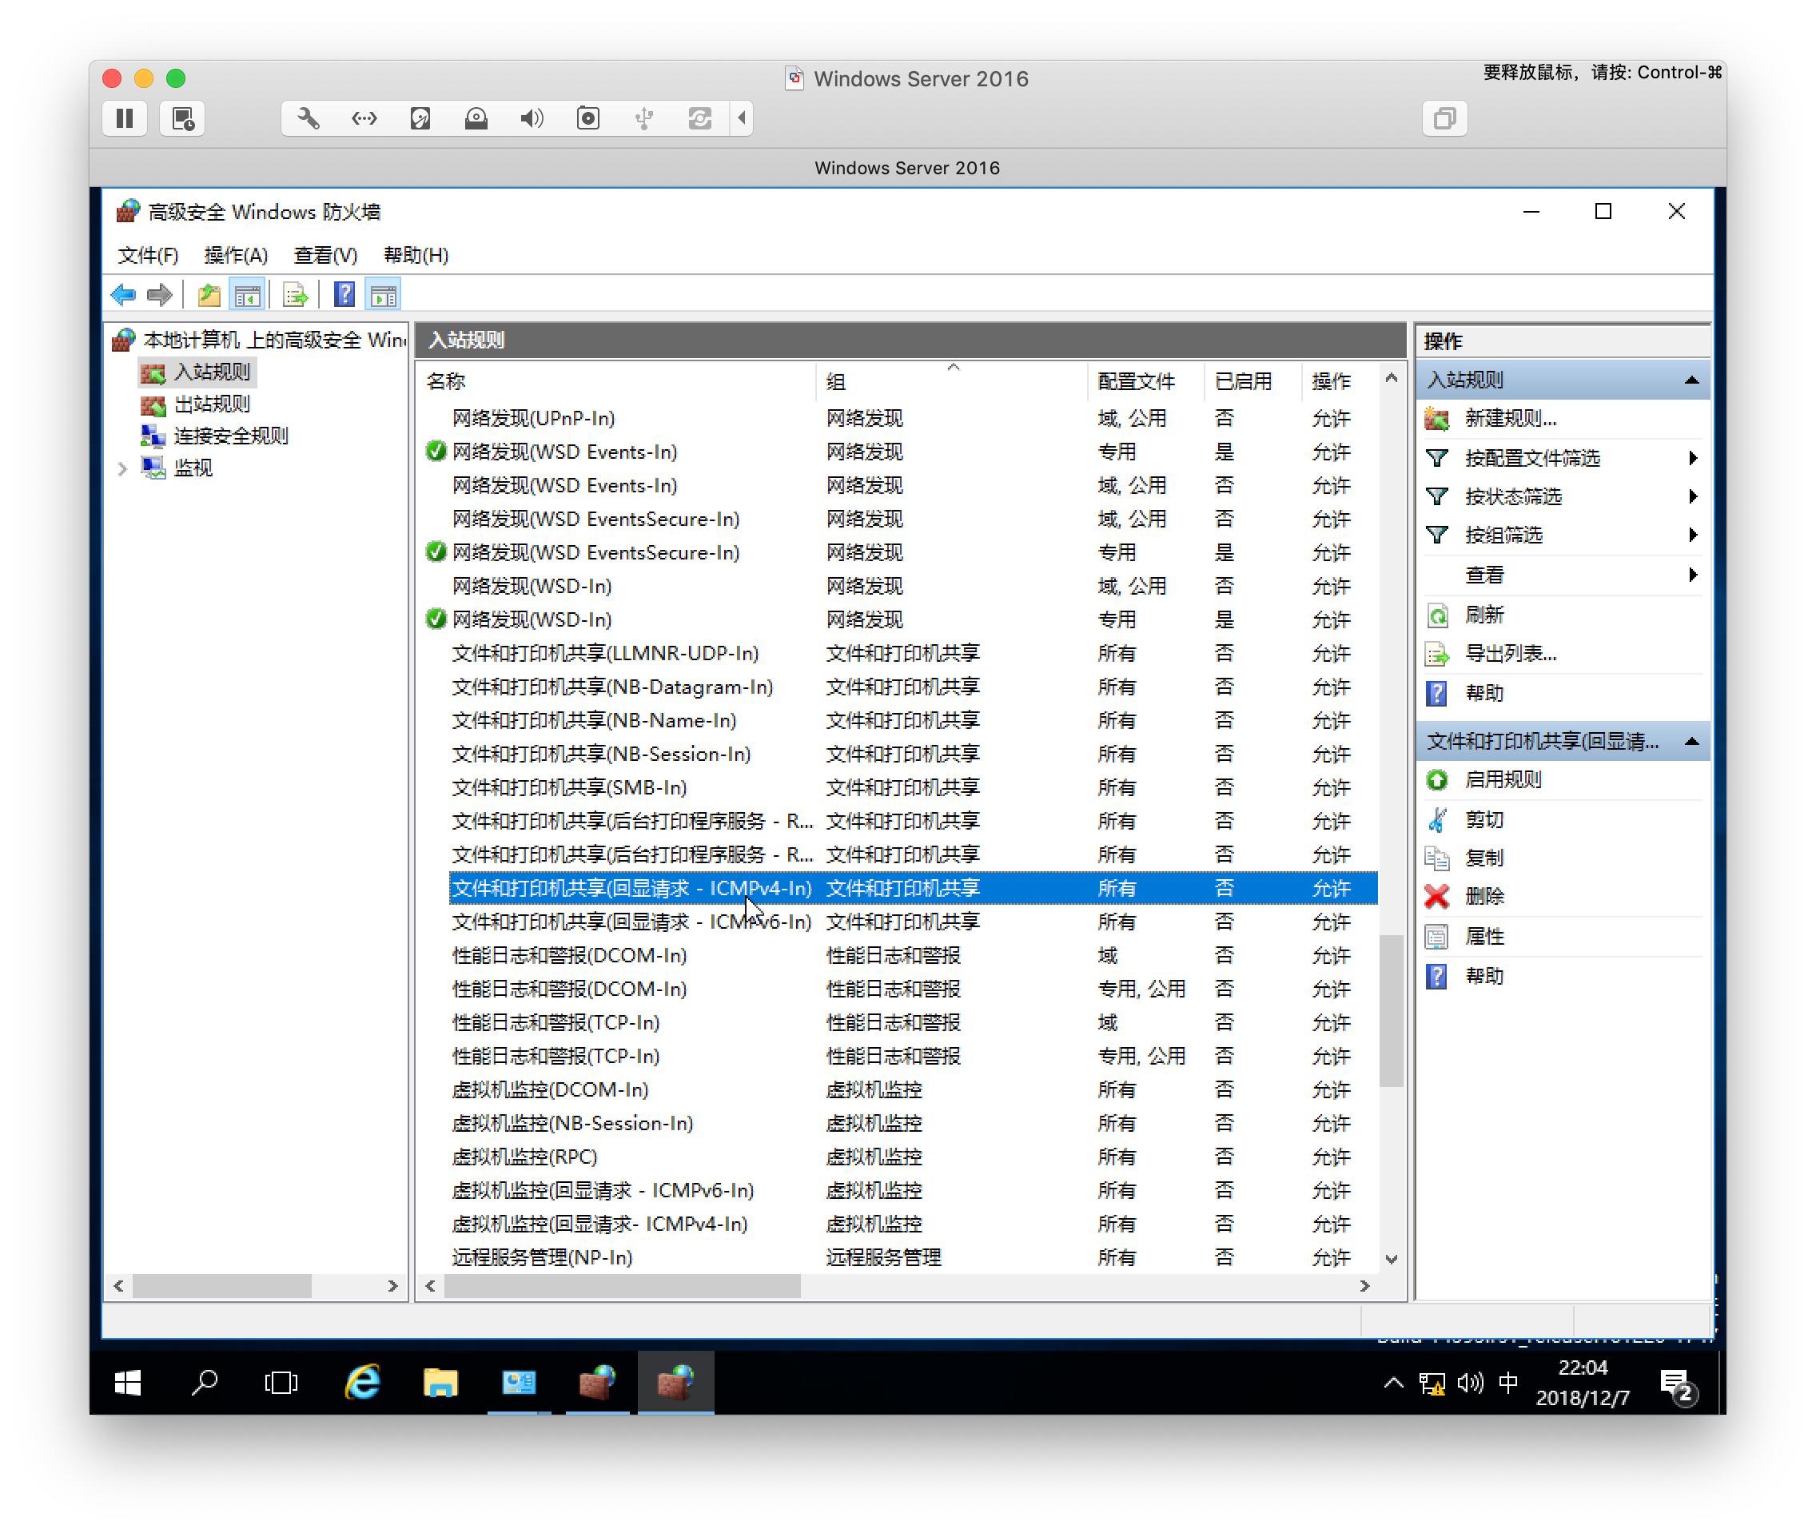Open Properties of the selected rule
Viewport: 1816px width, 1533px height.
(1484, 936)
